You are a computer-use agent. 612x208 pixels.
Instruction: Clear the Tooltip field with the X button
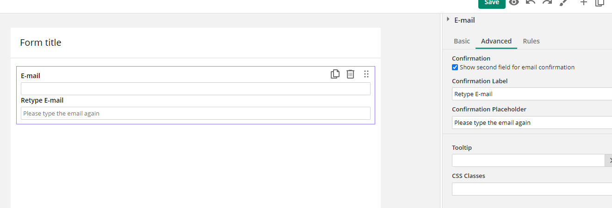[609, 160]
